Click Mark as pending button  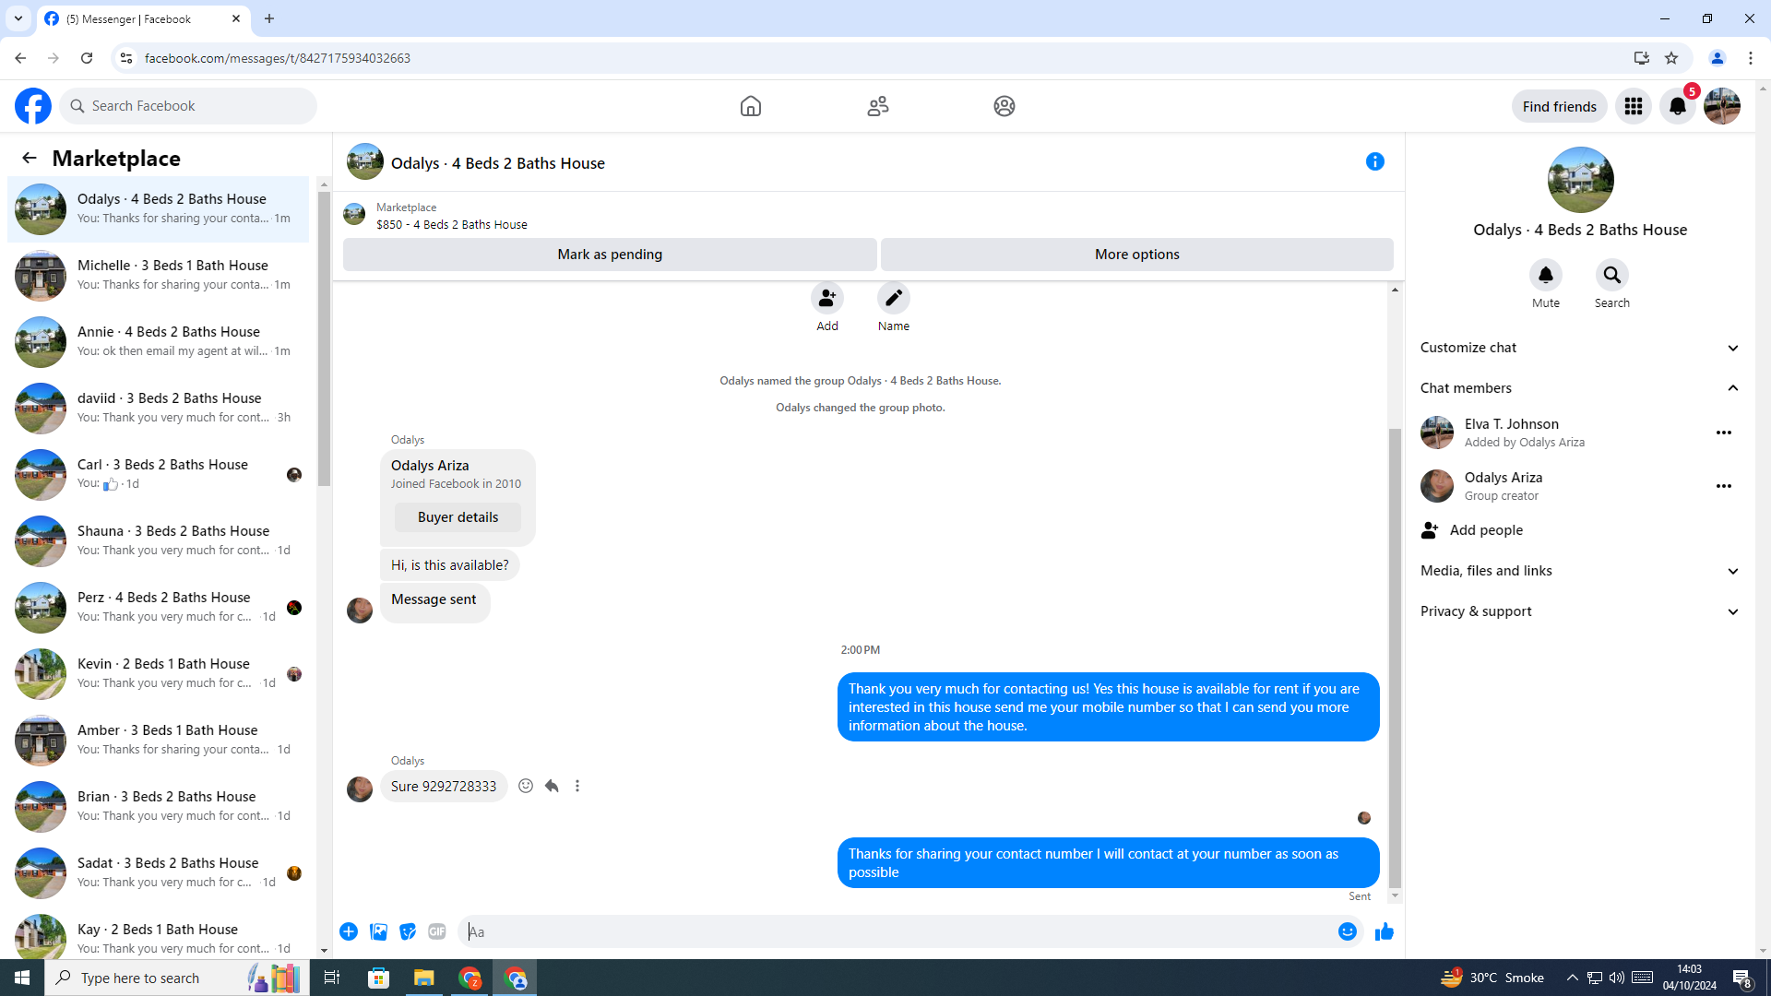(610, 255)
